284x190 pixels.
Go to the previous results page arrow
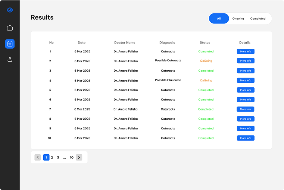[38, 157]
